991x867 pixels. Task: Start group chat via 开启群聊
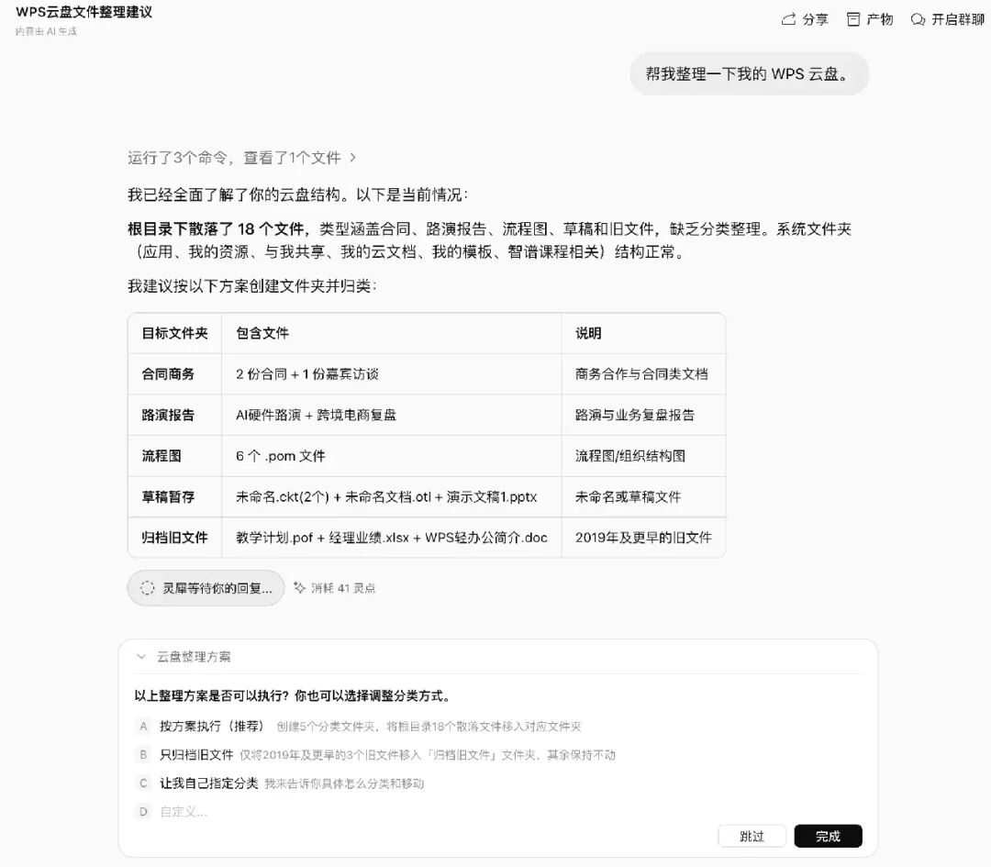(948, 19)
